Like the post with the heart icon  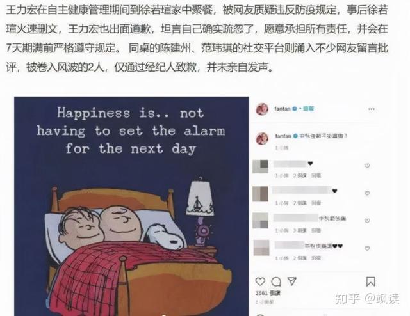click(260, 281)
